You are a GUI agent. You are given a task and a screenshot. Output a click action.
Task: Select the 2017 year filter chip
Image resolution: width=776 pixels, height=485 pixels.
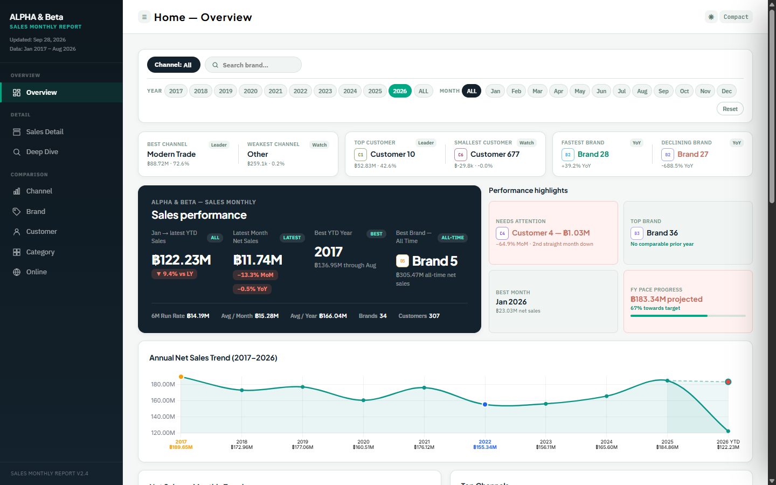point(176,91)
